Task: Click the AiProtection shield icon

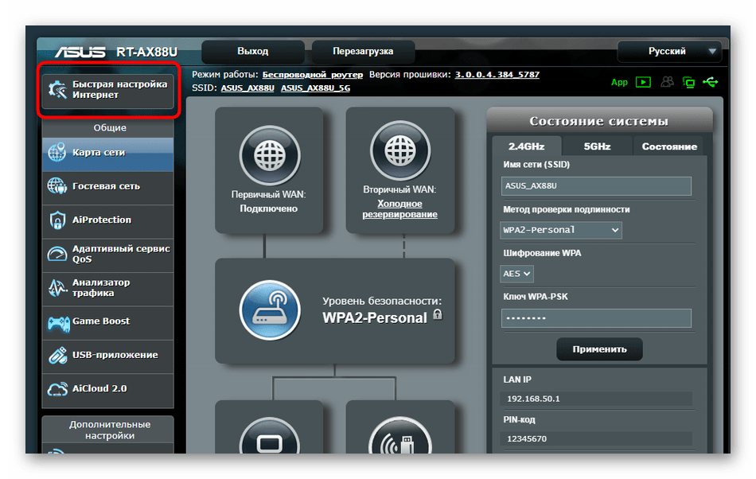Action: [x=57, y=220]
